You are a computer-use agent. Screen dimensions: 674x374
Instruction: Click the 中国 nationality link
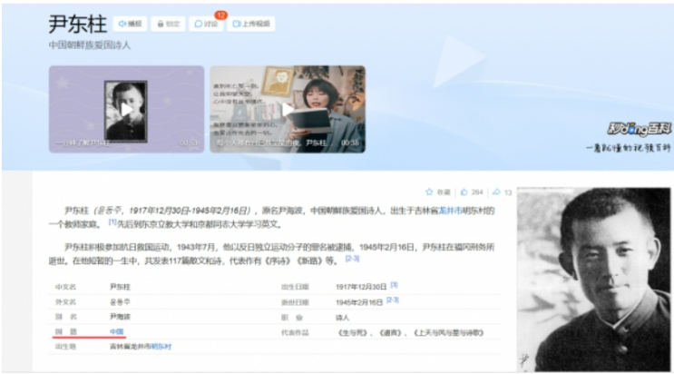[x=116, y=332]
